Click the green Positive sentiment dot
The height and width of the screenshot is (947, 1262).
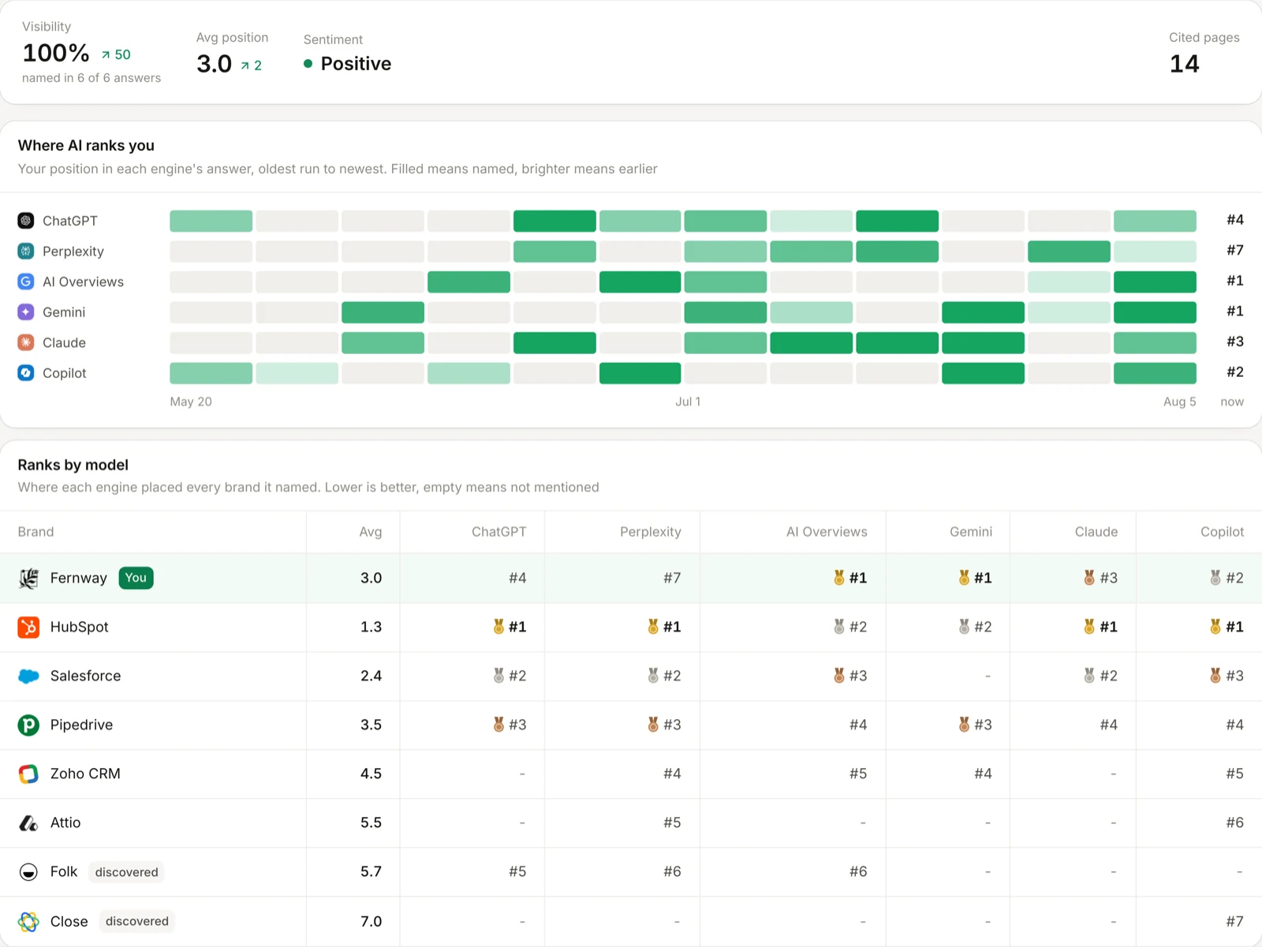click(x=308, y=64)
